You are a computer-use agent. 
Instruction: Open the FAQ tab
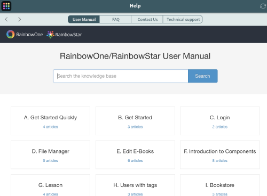[115, 19]
